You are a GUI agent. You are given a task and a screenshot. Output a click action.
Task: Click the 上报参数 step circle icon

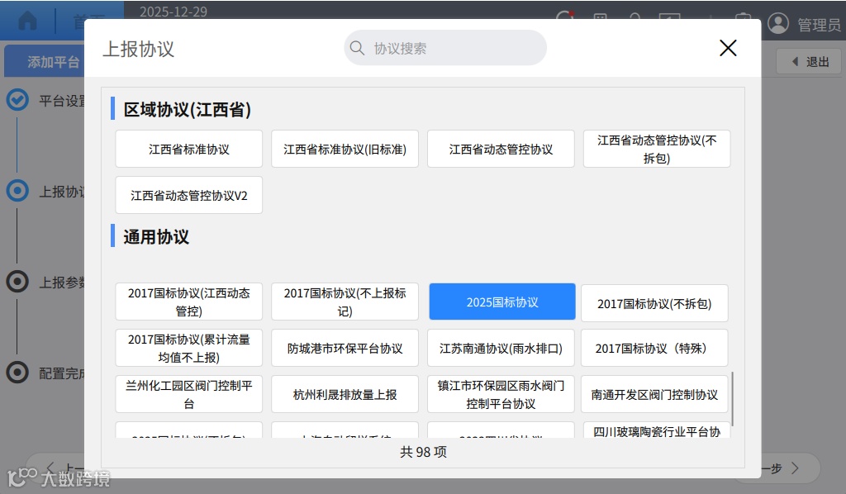pos(17,282)
